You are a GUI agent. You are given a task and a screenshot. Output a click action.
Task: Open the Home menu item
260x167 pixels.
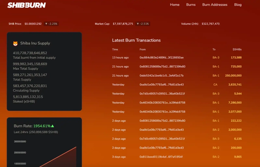(x=175, y=5)
